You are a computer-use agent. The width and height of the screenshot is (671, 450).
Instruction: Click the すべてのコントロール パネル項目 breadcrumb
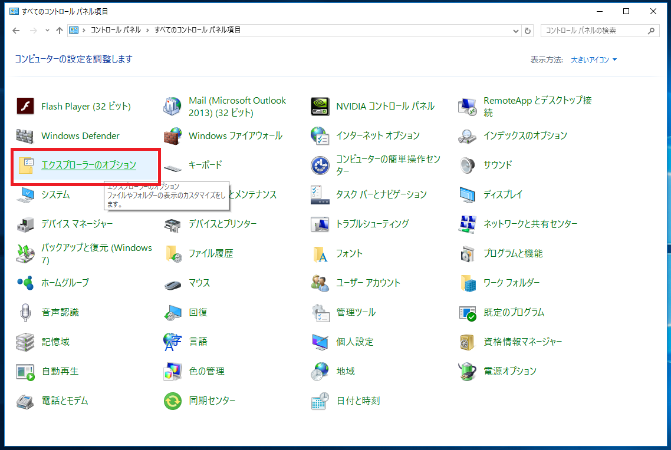pyautogui.click(x=198, y=31)
